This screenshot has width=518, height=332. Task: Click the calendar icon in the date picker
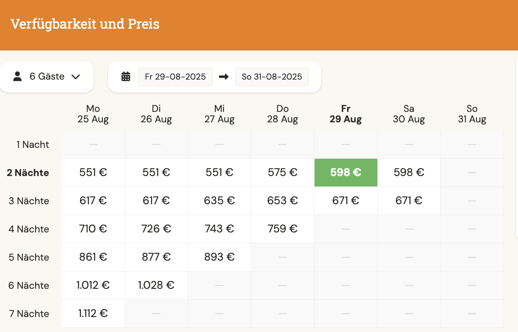coord(126,76)
